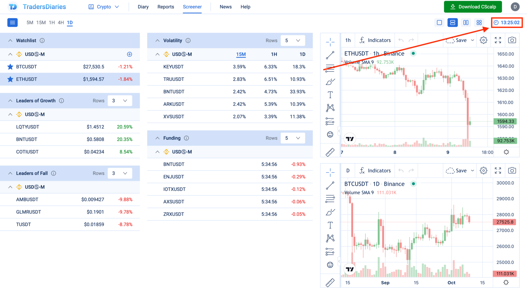Open chart settings for the BTCUSDT chart
The width and height of the screenshot is (527, 289).
pos(483,170)
